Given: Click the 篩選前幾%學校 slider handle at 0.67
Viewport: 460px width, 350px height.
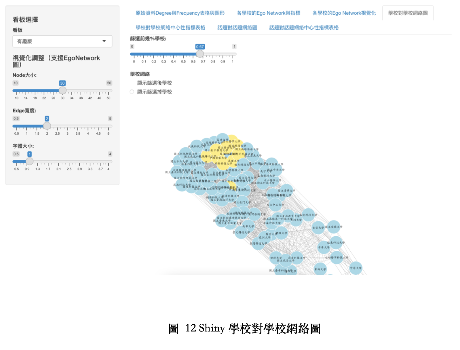Looking at the screenshot, I should click(x=200, y=54).
